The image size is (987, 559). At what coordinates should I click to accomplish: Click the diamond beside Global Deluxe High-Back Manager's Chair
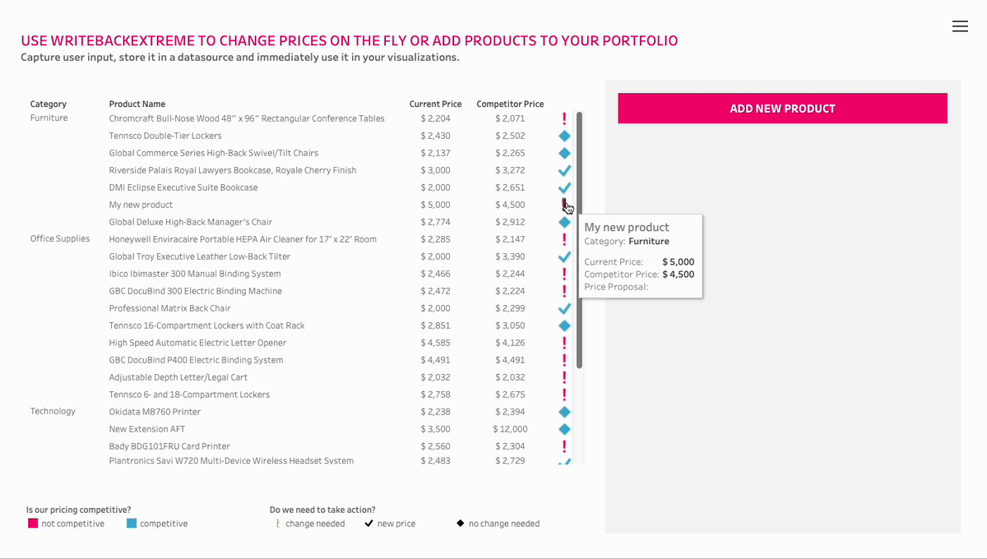click(564, 222)
